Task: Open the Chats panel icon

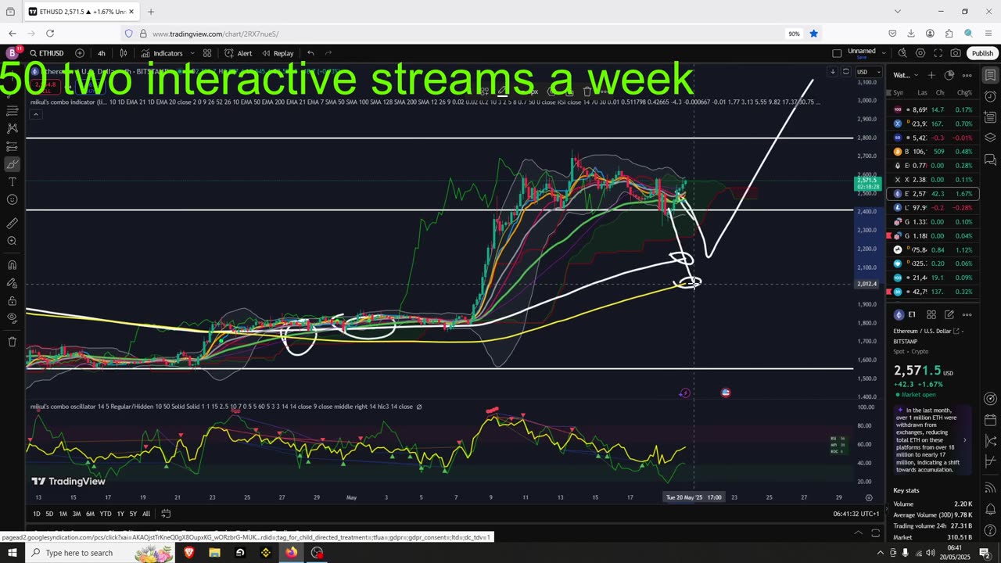Action: pyautogui.click(x=990, y=160)
